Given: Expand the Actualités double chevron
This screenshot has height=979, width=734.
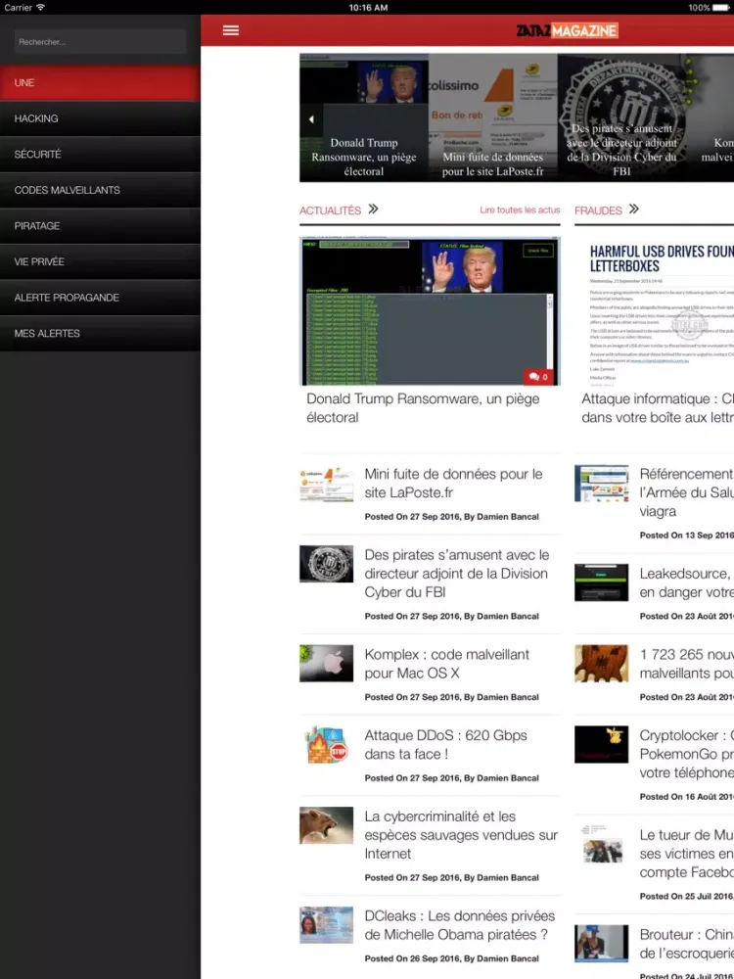Looking at the screenshot, I should point(373,210).
